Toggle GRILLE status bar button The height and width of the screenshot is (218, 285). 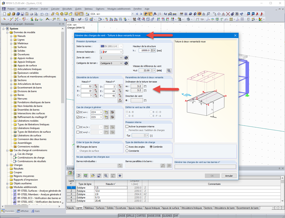pyautogui.click(x=131, y=216)
